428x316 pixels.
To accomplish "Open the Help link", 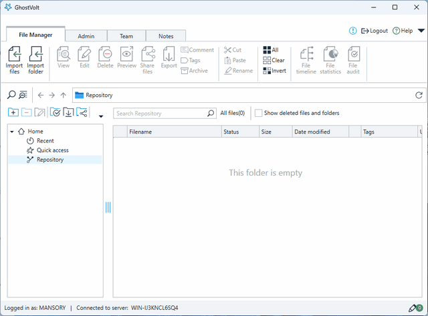I will pos(403,31).
